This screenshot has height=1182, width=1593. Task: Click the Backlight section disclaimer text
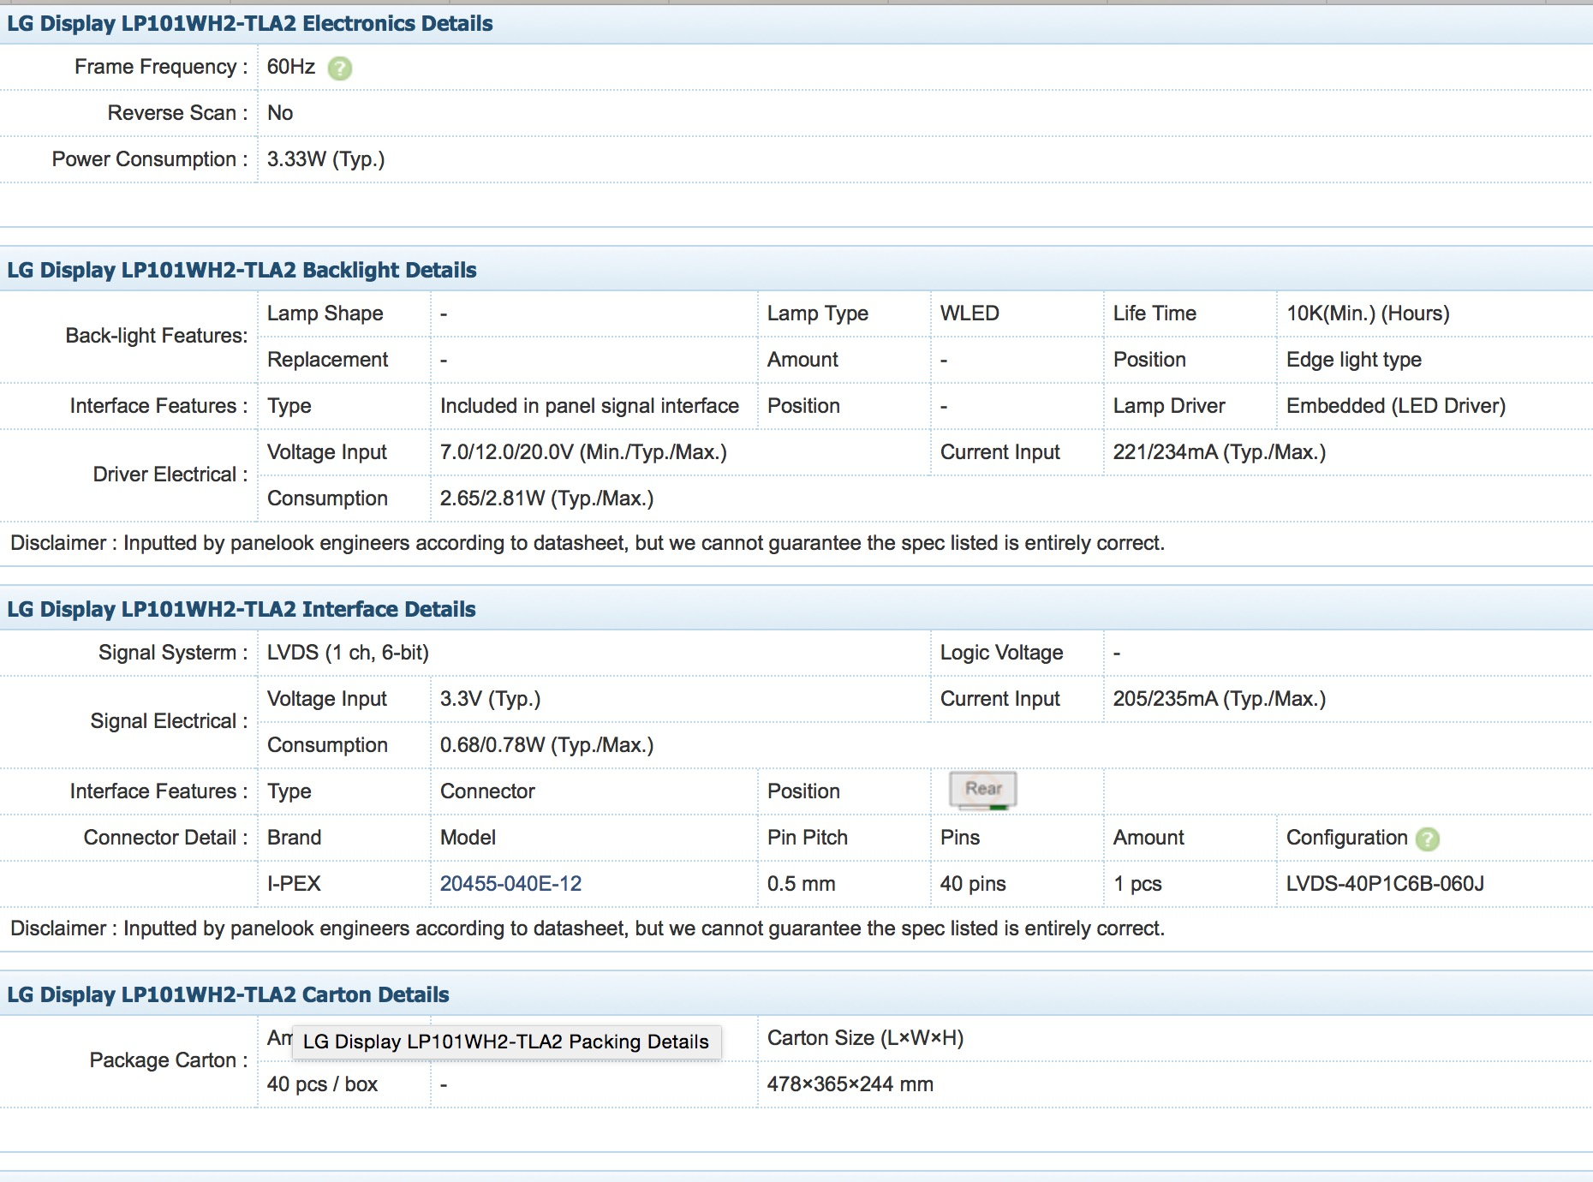click(x=588, y=543)
